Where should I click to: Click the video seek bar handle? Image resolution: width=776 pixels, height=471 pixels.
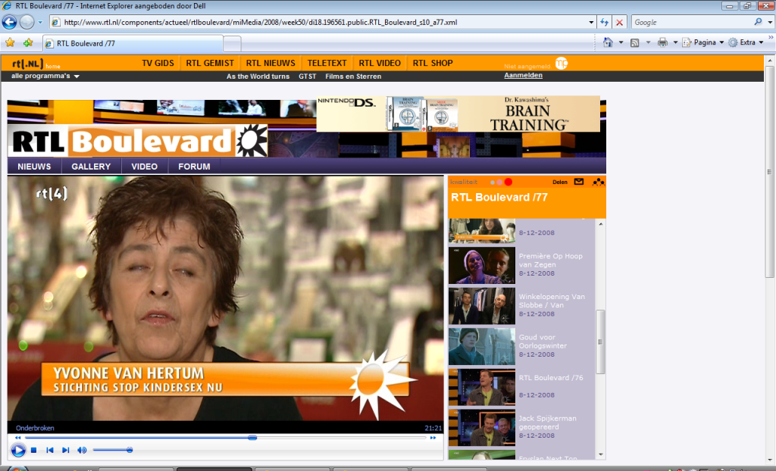(x=252, y=438)
